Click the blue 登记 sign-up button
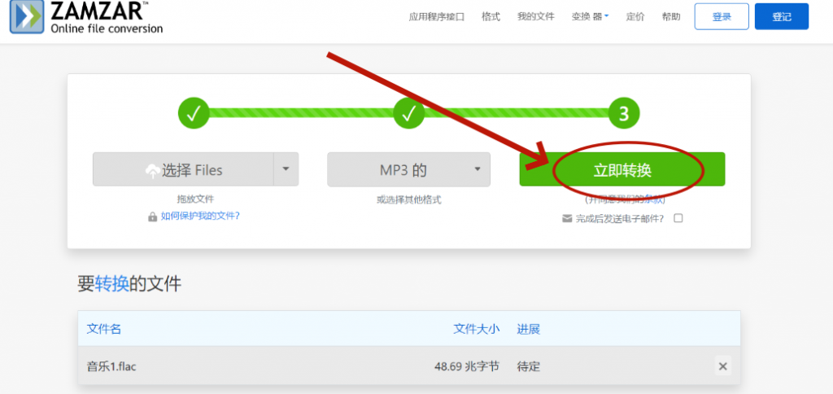 point(781,16)
